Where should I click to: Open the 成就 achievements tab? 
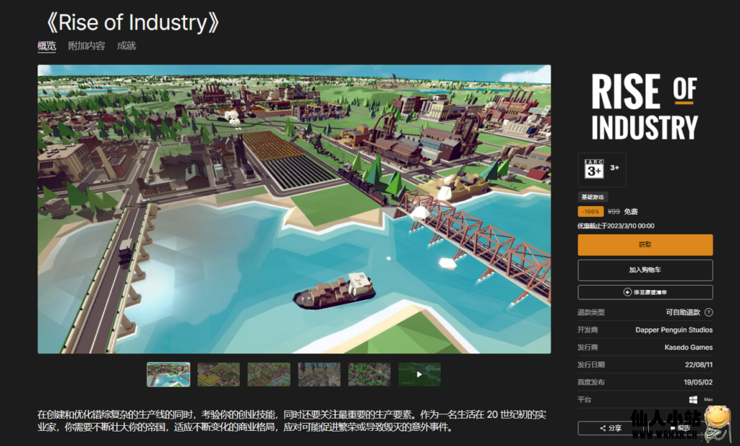(126, 46)
